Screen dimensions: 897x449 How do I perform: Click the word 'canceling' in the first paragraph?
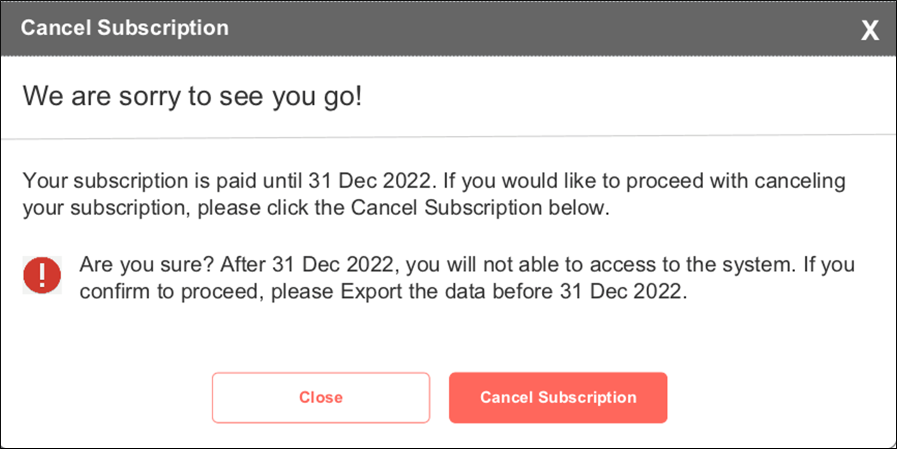[x=800, y=181]
